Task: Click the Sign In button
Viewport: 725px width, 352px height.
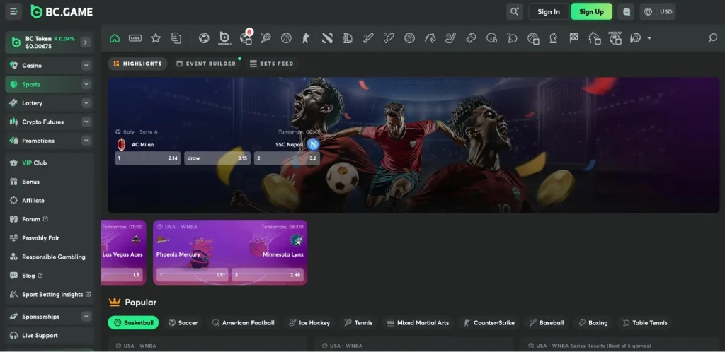Action: (549, 12)
